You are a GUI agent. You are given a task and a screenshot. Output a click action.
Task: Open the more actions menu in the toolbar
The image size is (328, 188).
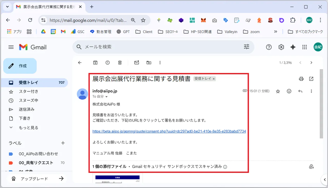[x=160, y=63]
